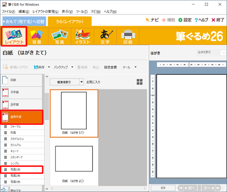Click the 設定変更 button

pyautogui.click(x=110, y=67)
